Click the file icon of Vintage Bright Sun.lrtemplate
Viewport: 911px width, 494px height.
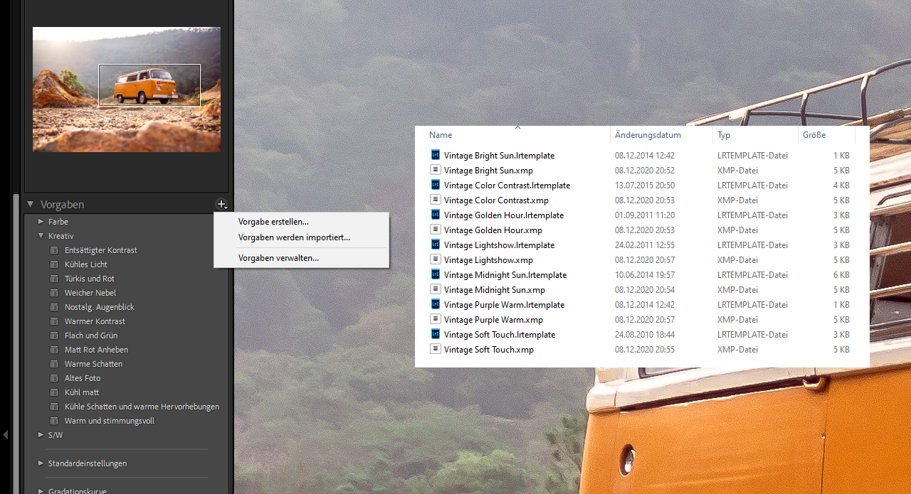pos(436,155)
